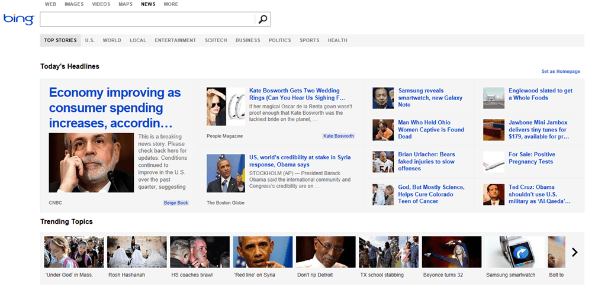Click the thumbnail for the Colorado teen cancer story

click(x=383, y=195)
